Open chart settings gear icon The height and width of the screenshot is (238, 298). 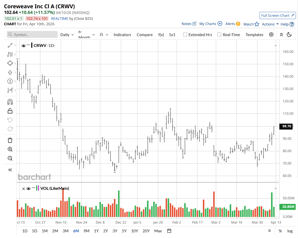[x=271, y=35]
